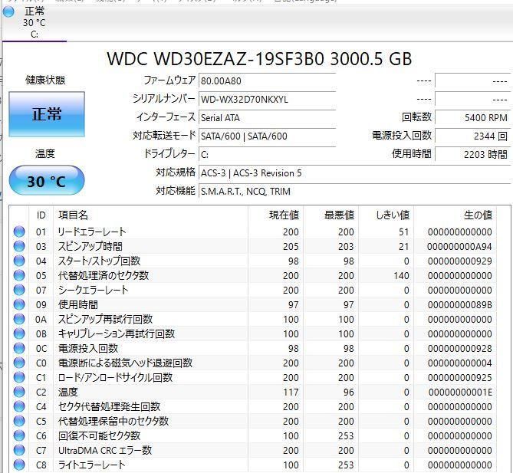Select the 代替処理済のセクタ数 attribute row

point(253,275)
